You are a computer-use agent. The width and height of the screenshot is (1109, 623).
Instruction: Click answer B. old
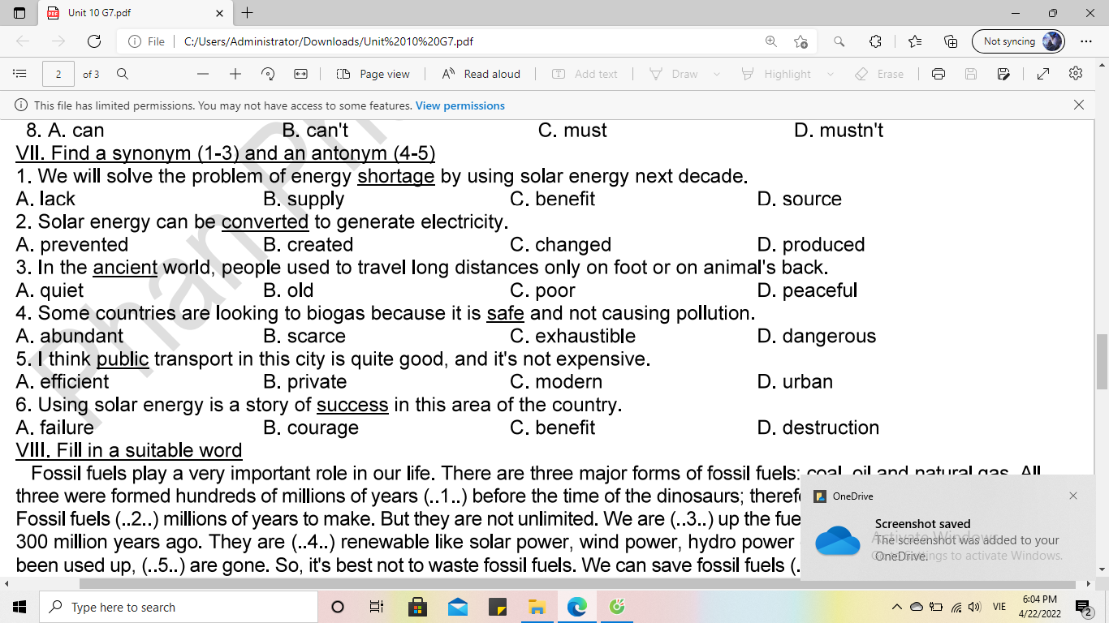click(x=289, y=290)
